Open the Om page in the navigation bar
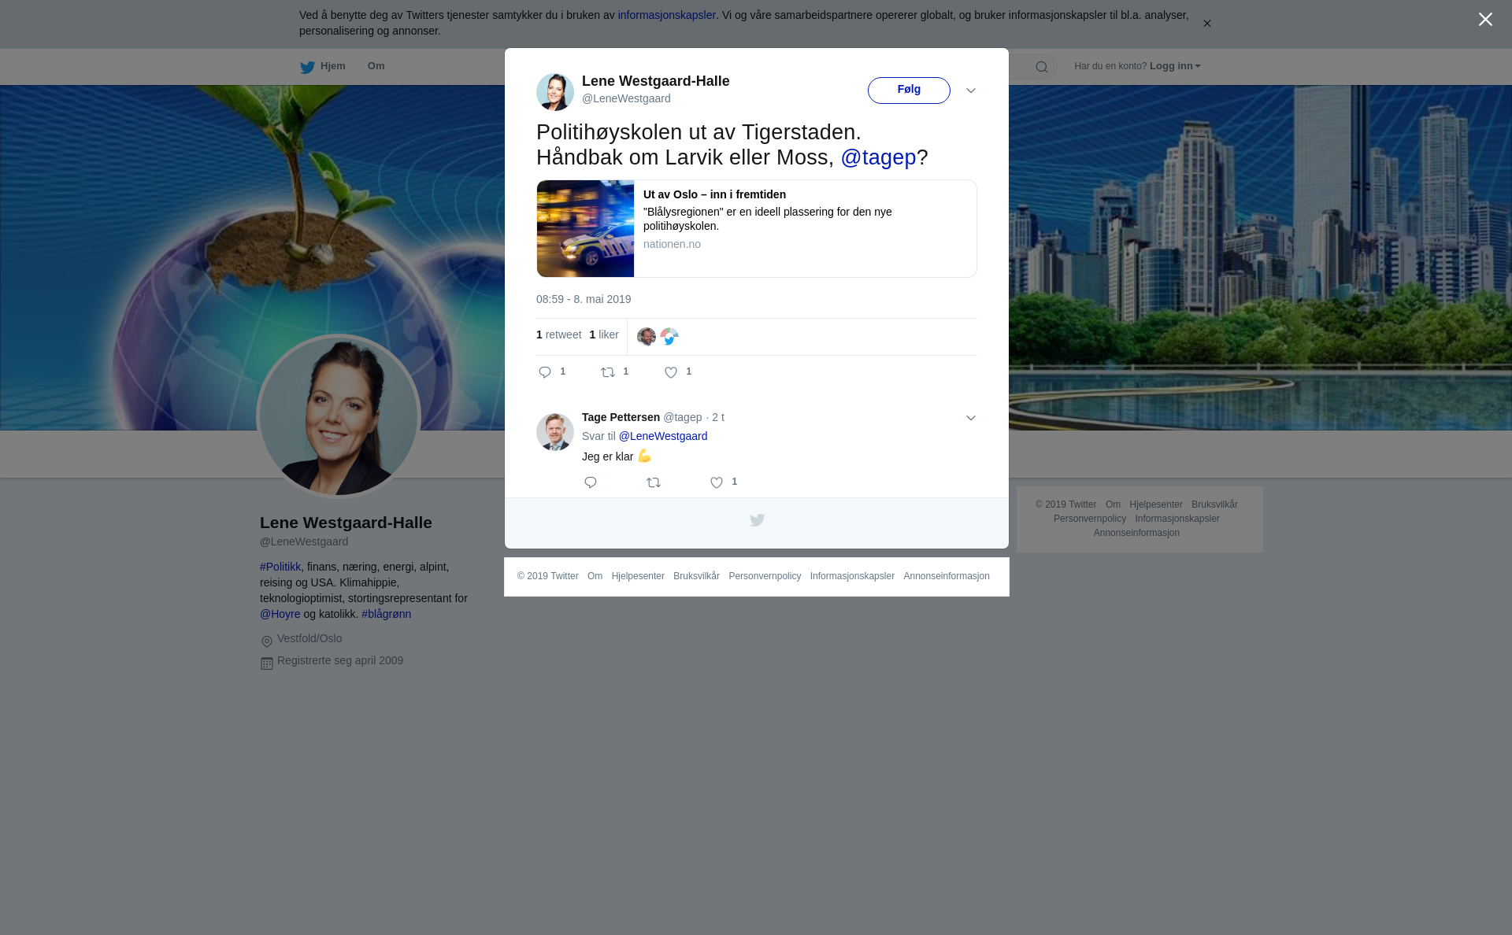Screen dimensions: 1512x935 coord(376,66)
